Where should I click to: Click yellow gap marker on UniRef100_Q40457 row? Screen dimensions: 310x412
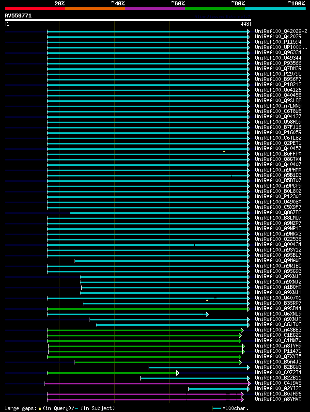coord(224,151)
